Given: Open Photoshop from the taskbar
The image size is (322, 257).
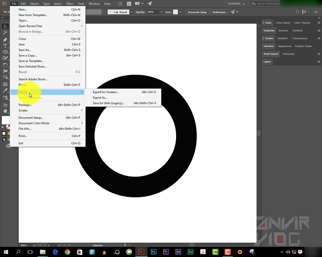Looking at the screenshot, I should [x=153, y=252].
